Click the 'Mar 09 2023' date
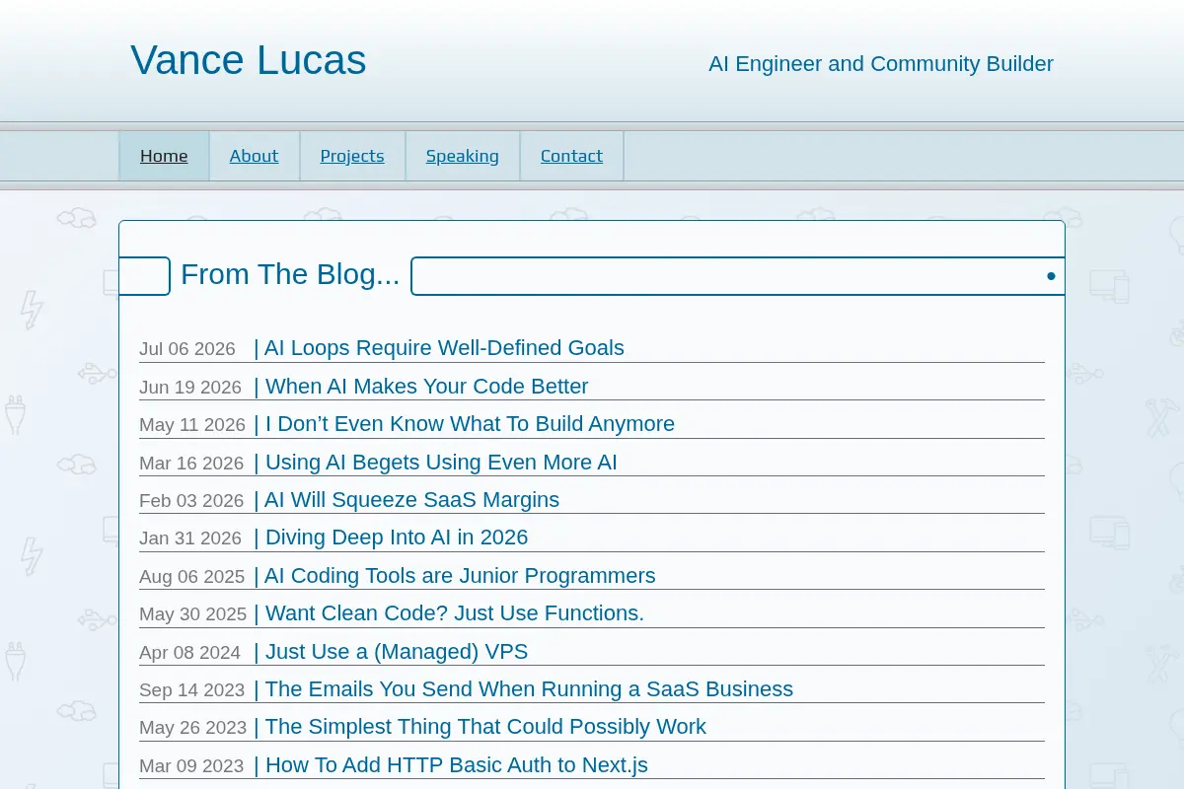The height and width of the screenshot is (789, 1184). 191,766
